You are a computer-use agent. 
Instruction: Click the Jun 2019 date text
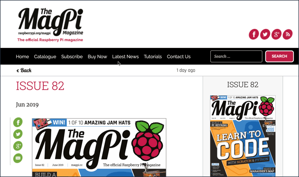(x=27, y=105)
